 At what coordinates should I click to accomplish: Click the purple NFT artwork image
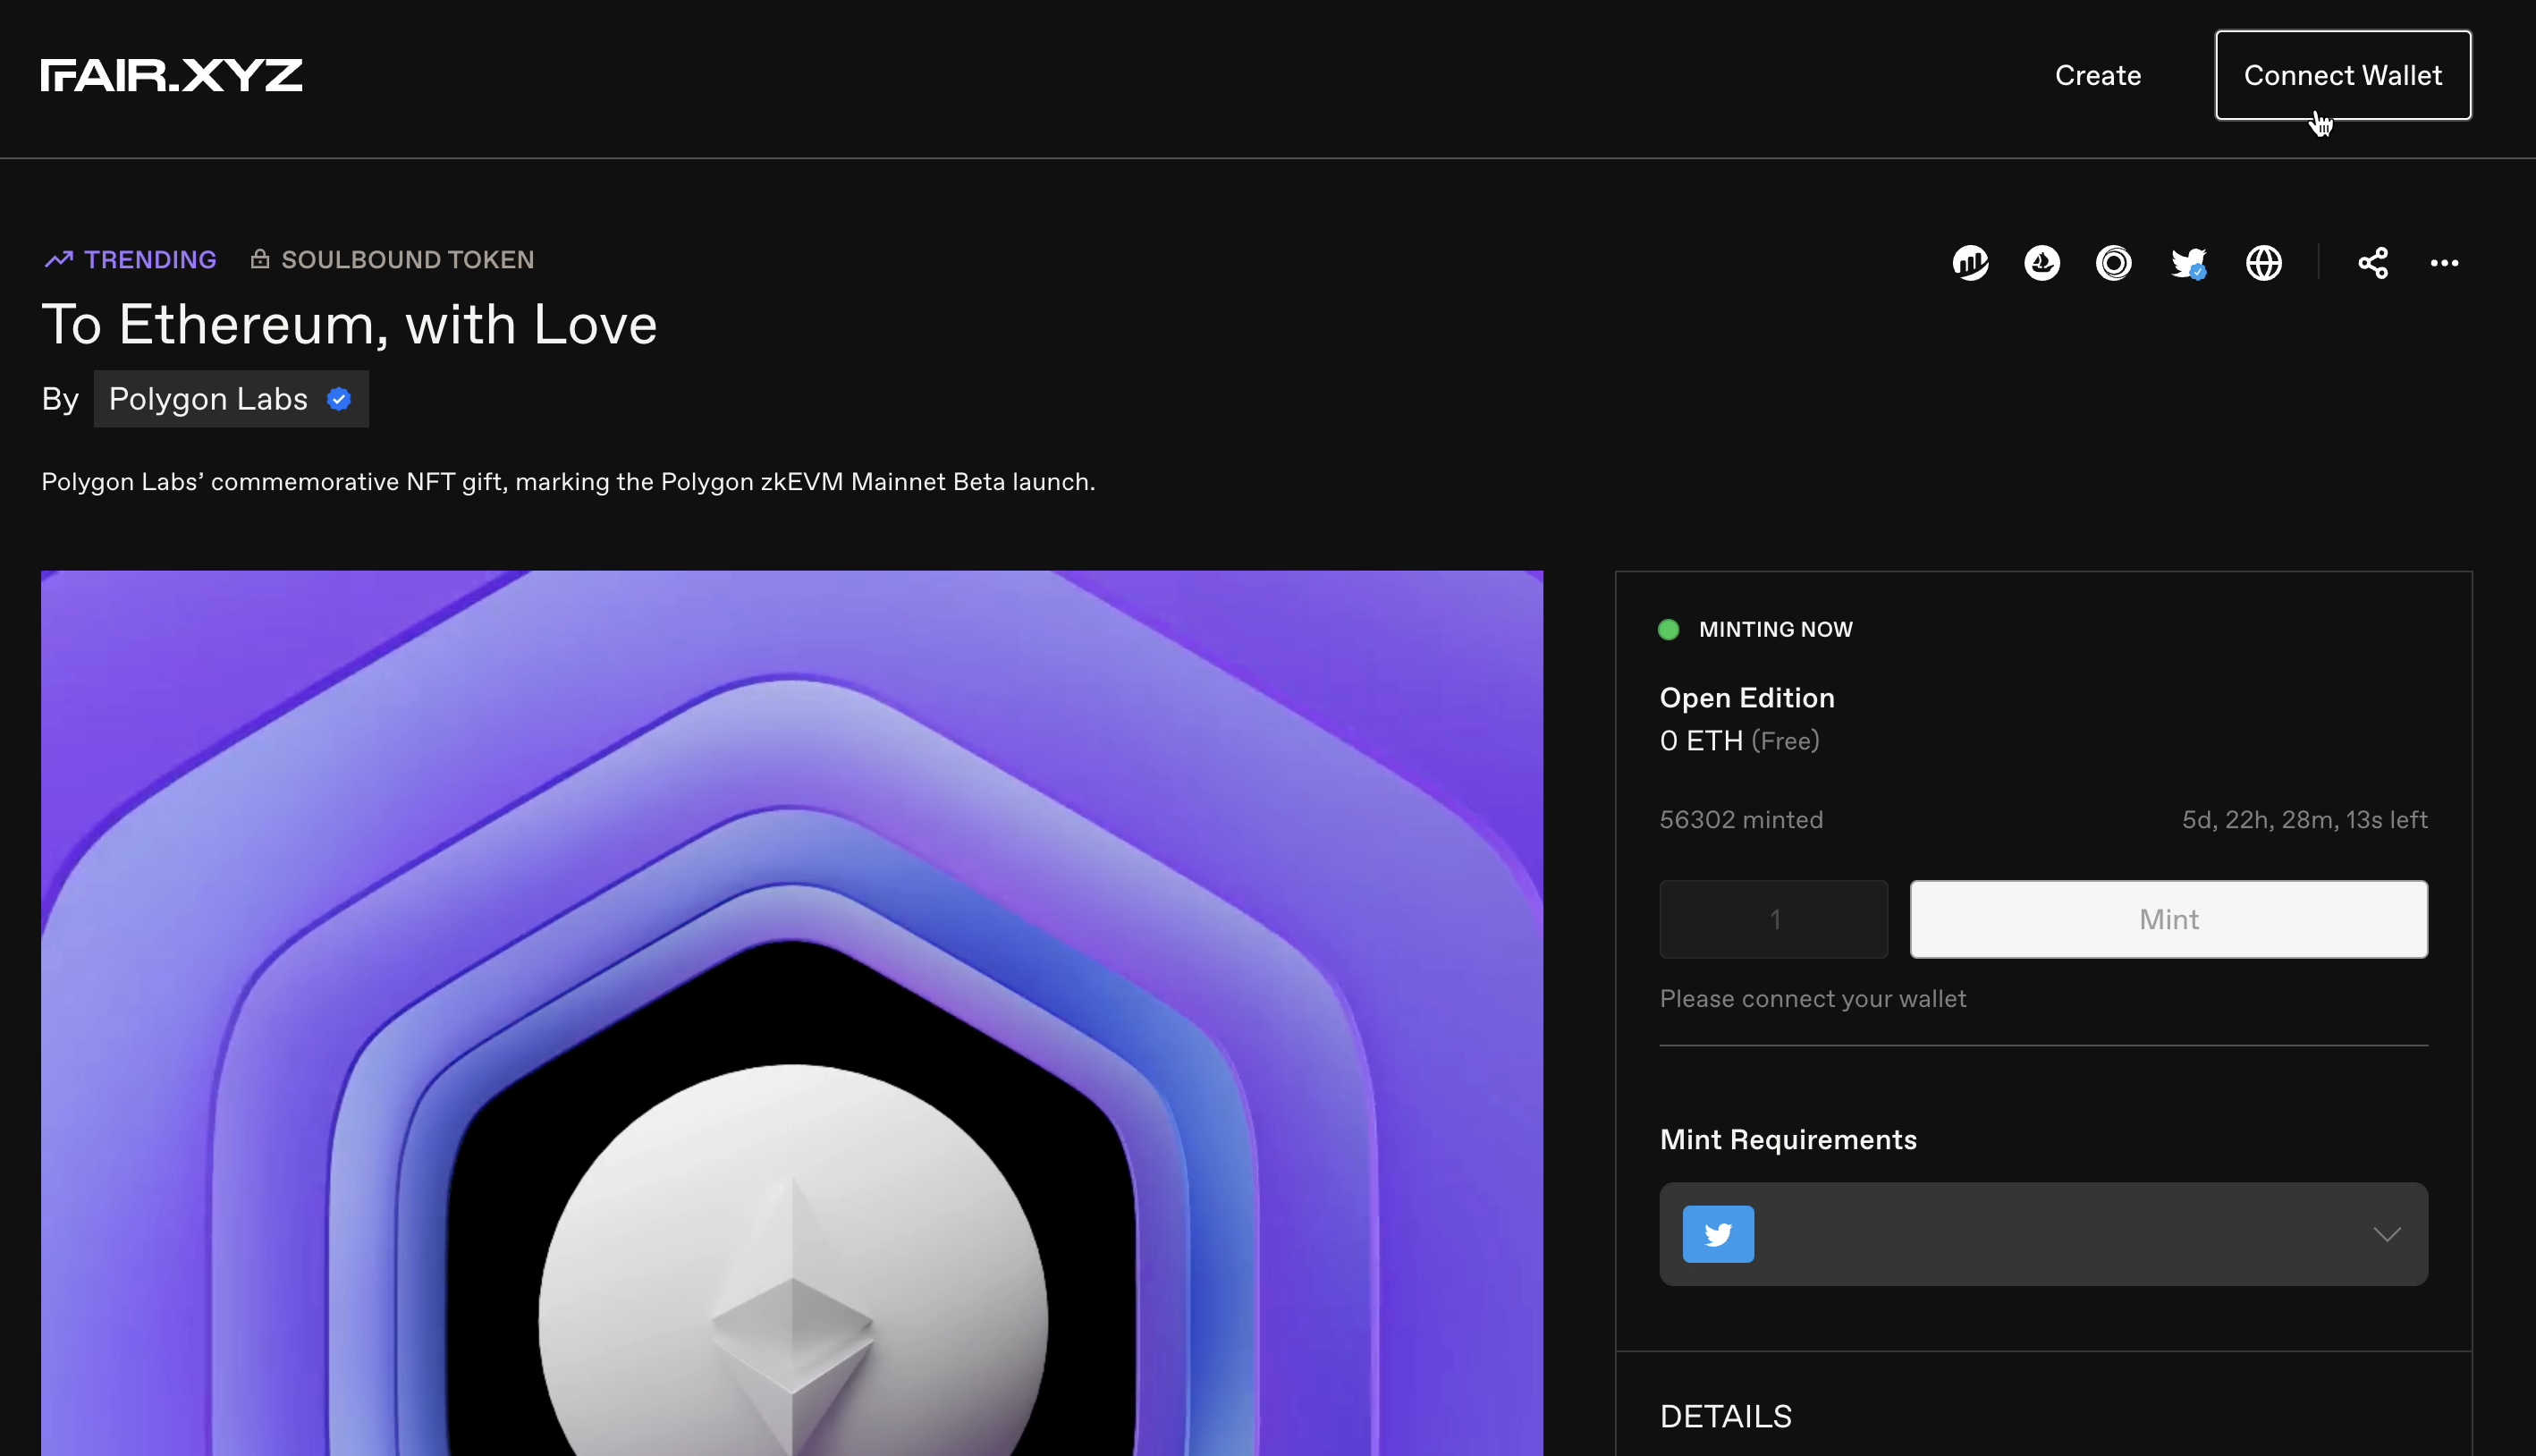791,1010
